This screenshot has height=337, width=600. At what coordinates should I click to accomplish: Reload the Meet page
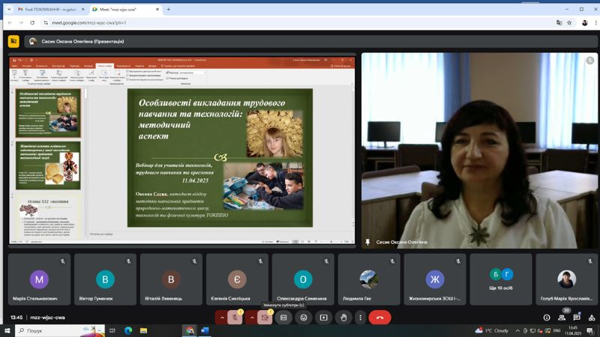pos(32,23)
